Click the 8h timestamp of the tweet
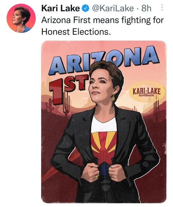The width and height of the screenshot is (173, 207). point(146,8)
